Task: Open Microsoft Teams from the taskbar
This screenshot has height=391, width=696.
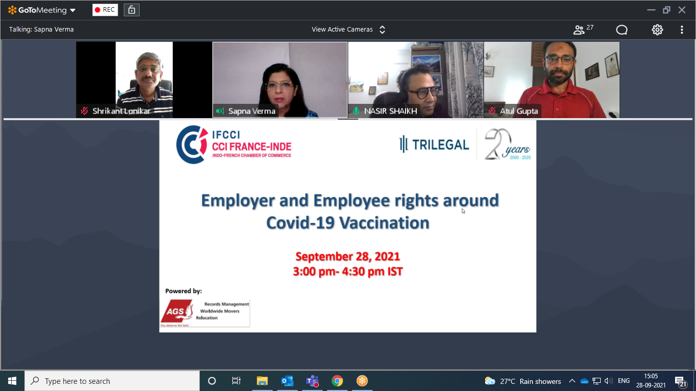Action: point(312,381)
